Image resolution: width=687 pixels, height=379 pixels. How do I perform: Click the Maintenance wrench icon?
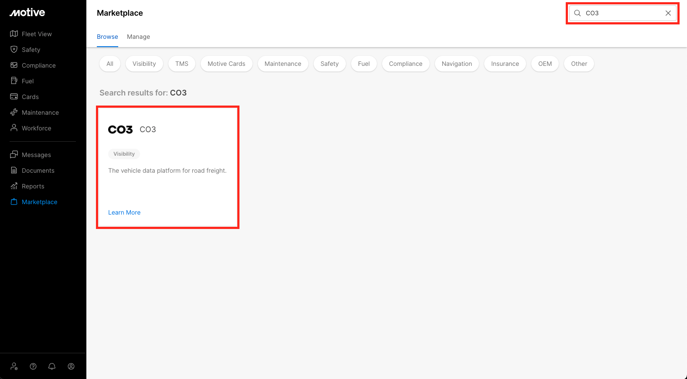coord(14,112)
